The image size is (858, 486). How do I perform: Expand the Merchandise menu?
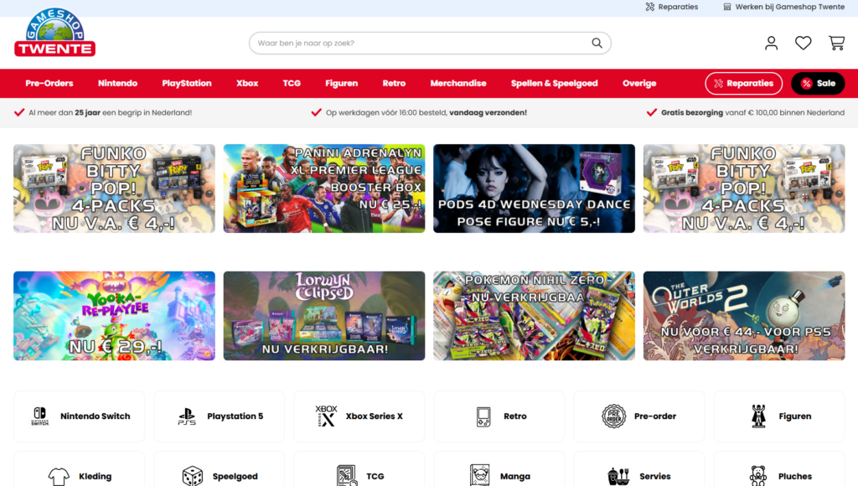tap(457, 84)
